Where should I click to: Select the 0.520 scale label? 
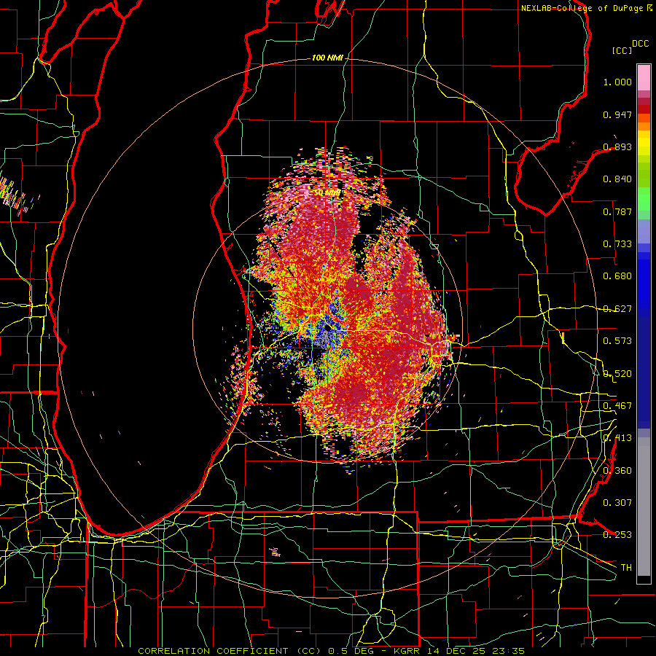coord(617,373)
